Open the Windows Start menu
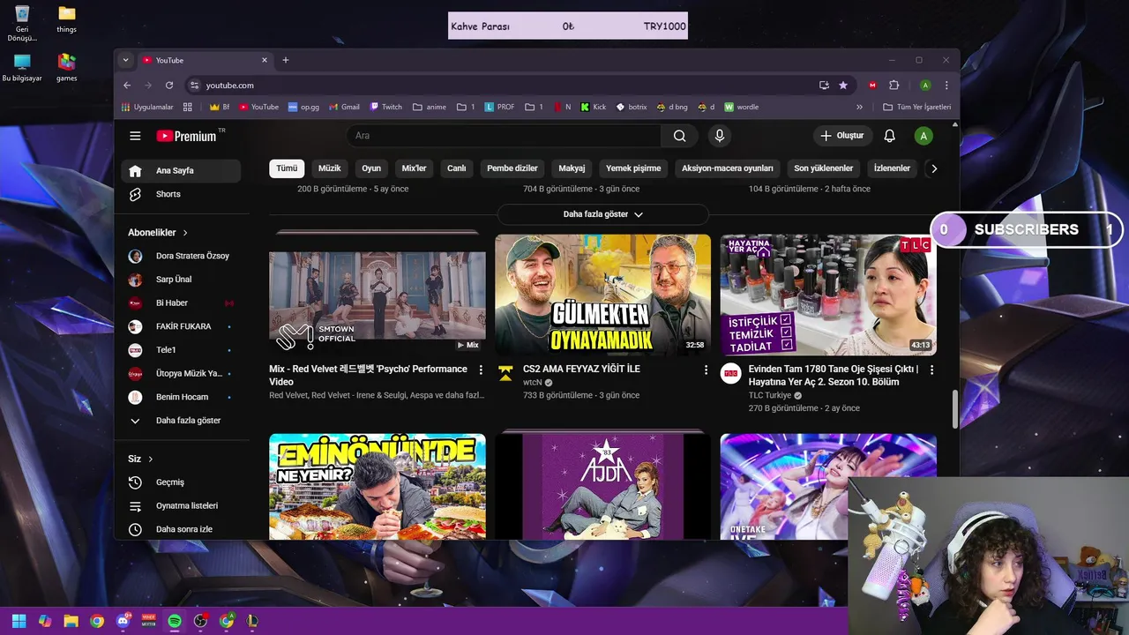The height and width of the screenshot is (635, 1129). 19,621
